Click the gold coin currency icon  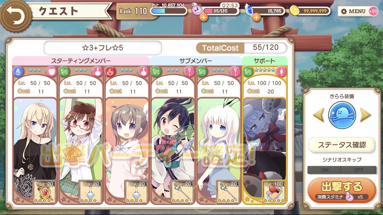coord(294,11)
